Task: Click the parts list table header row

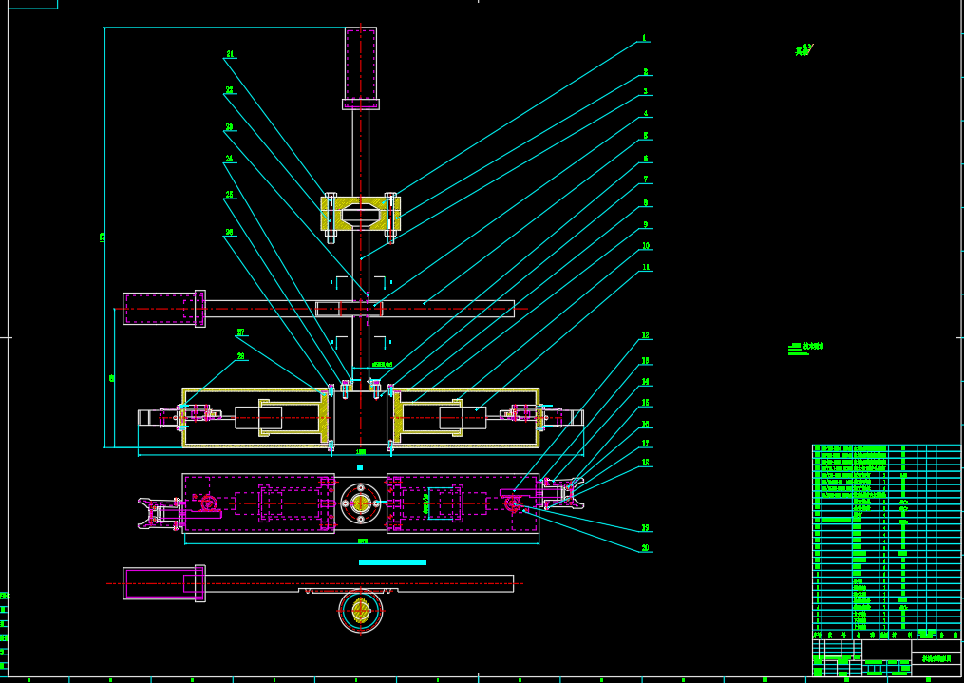Action: click(x=886, y=635)
